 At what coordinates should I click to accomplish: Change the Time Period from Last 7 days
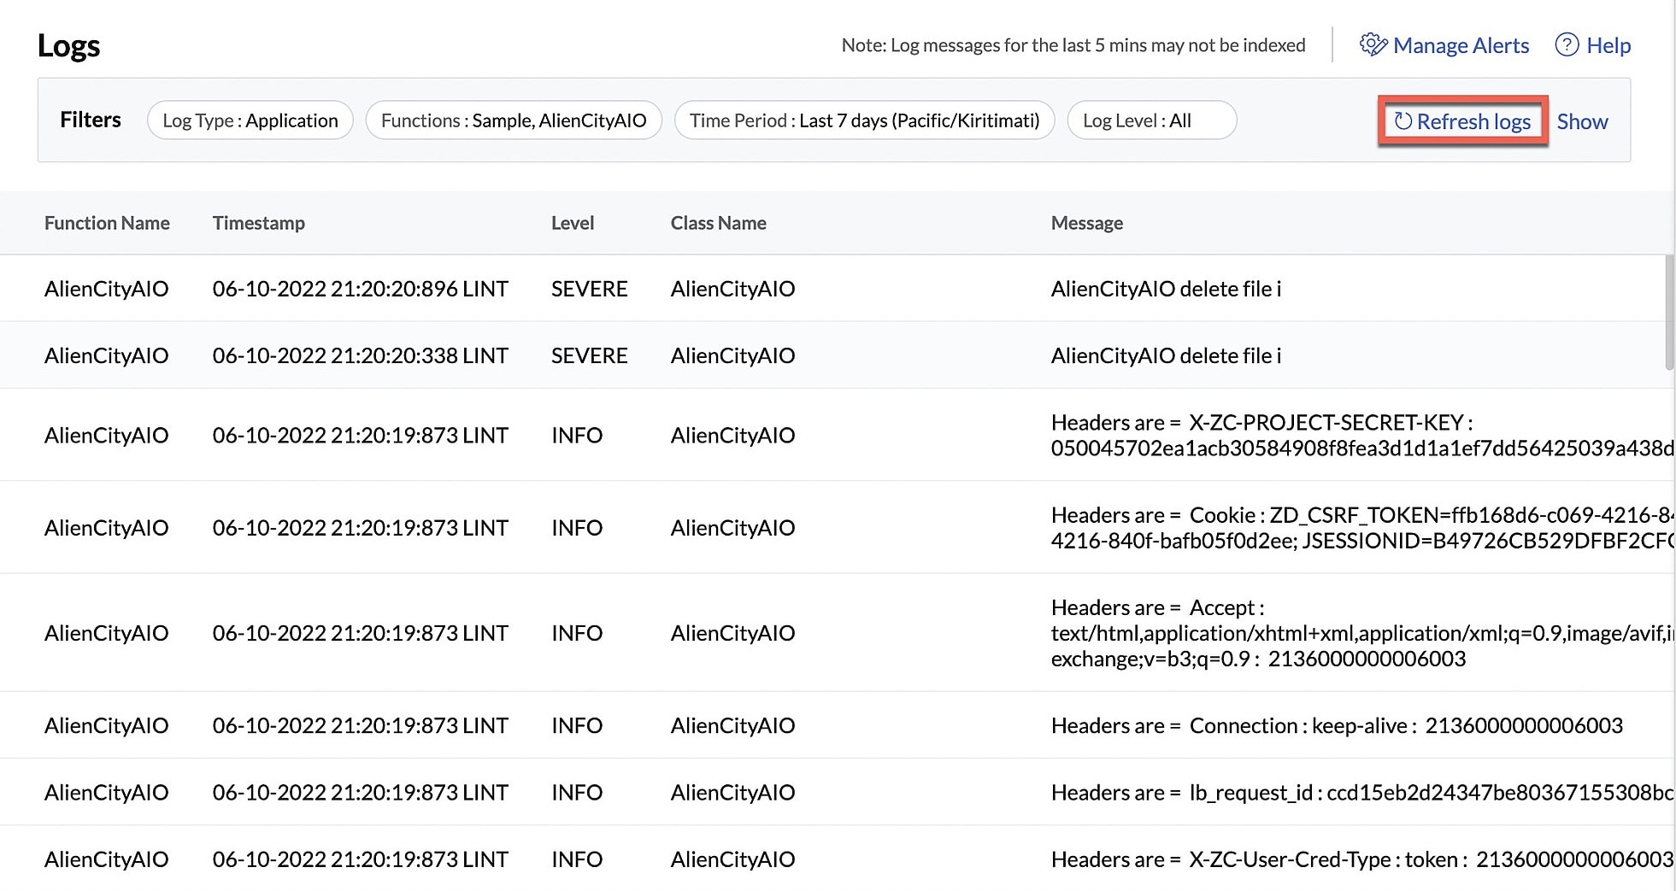point(864,120)
